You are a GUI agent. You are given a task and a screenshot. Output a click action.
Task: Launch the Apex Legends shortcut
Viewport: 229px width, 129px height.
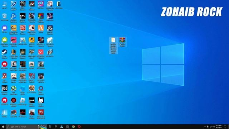(x=5, y=78)
